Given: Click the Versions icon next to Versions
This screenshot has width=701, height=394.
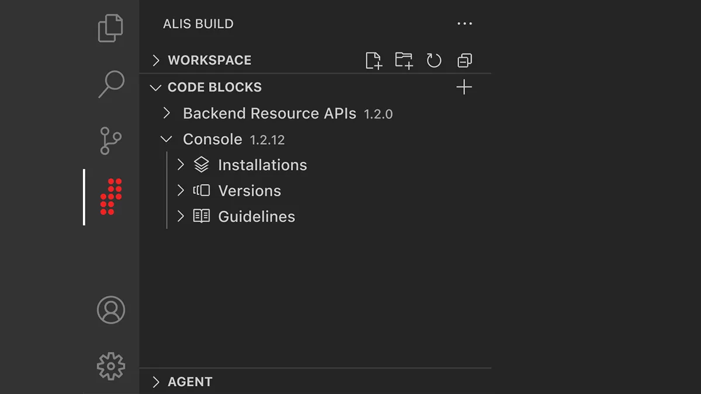Looking at the screenshot, I should click(202, 190).
